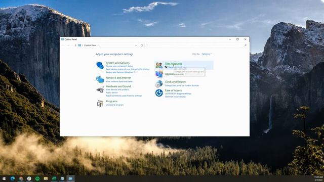Click the taskbar clock showing time and date
This screenshot has width=324, height=182.
(x=318, y=178)
